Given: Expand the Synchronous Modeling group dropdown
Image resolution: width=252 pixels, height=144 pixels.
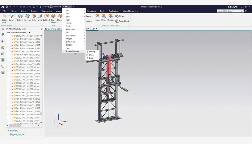Looking at the screenshot, I should point(128,25).
